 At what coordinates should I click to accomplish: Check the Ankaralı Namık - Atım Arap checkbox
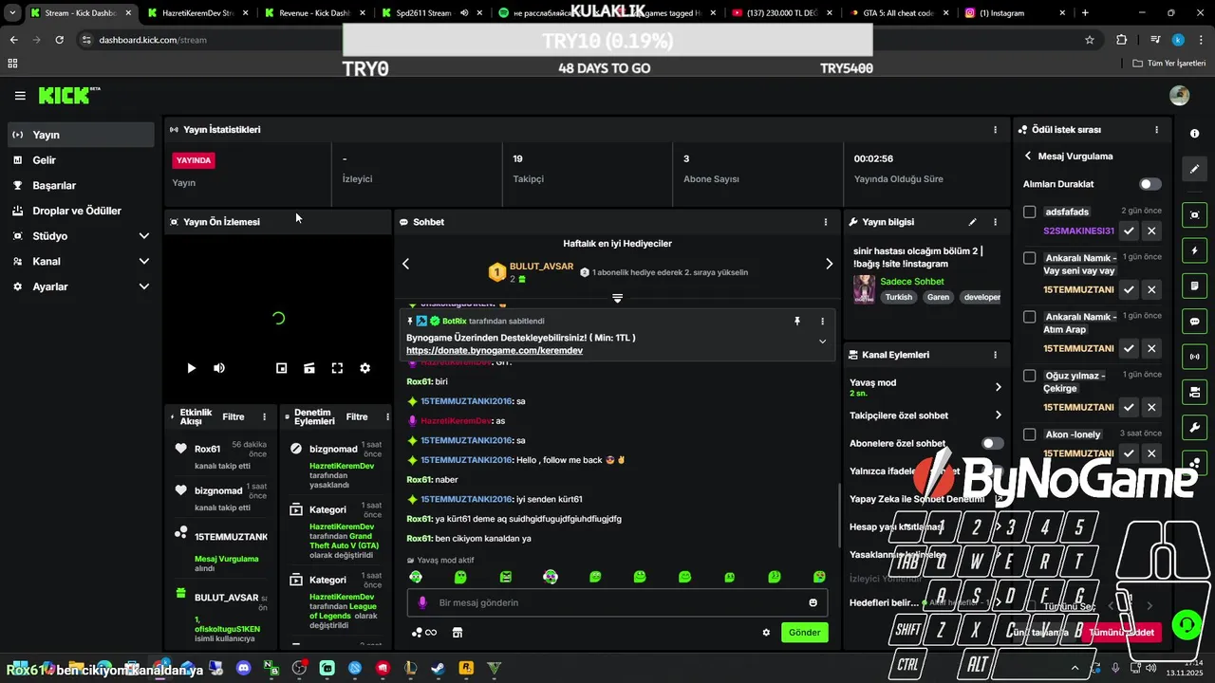1029,317
